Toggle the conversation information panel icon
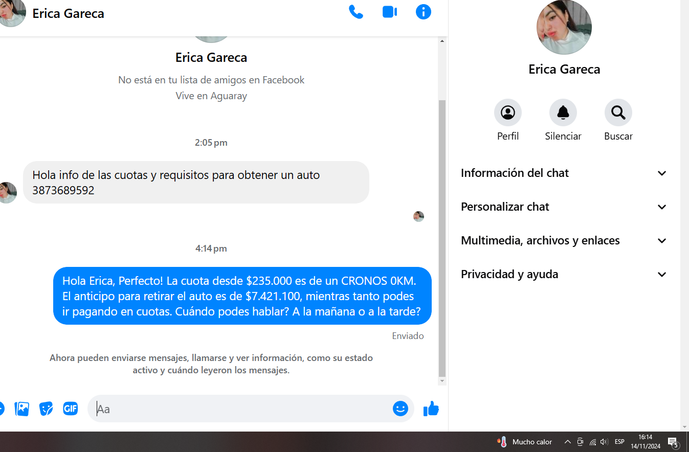Viewport: 689px width, 452px height. (x=424, y=12)
